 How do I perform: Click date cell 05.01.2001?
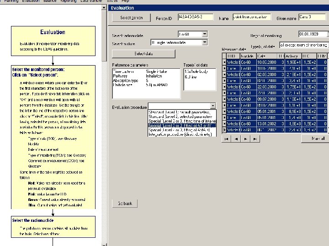[267, 112]
